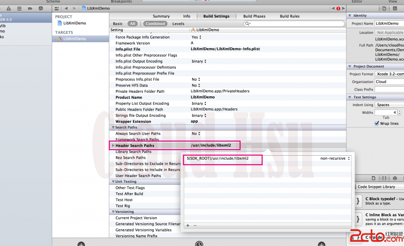This screenshot has width=404, height=246.
Task: Click the Class Prefix text field
Action: click(x=389, y=90)
